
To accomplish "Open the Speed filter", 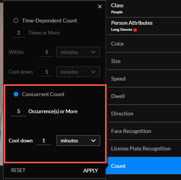I will pos(143,79).
